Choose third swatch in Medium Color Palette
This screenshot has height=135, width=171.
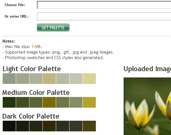point(36,102)
